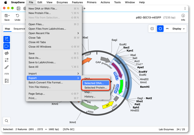This screenshot has width=194, height=135.
Task: Select Export Selected DNA option
Action: pyautogui.click(x=96, y=83)
